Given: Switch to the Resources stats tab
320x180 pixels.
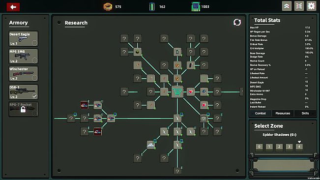Looking at the screenshot, I should pos(283,113).
